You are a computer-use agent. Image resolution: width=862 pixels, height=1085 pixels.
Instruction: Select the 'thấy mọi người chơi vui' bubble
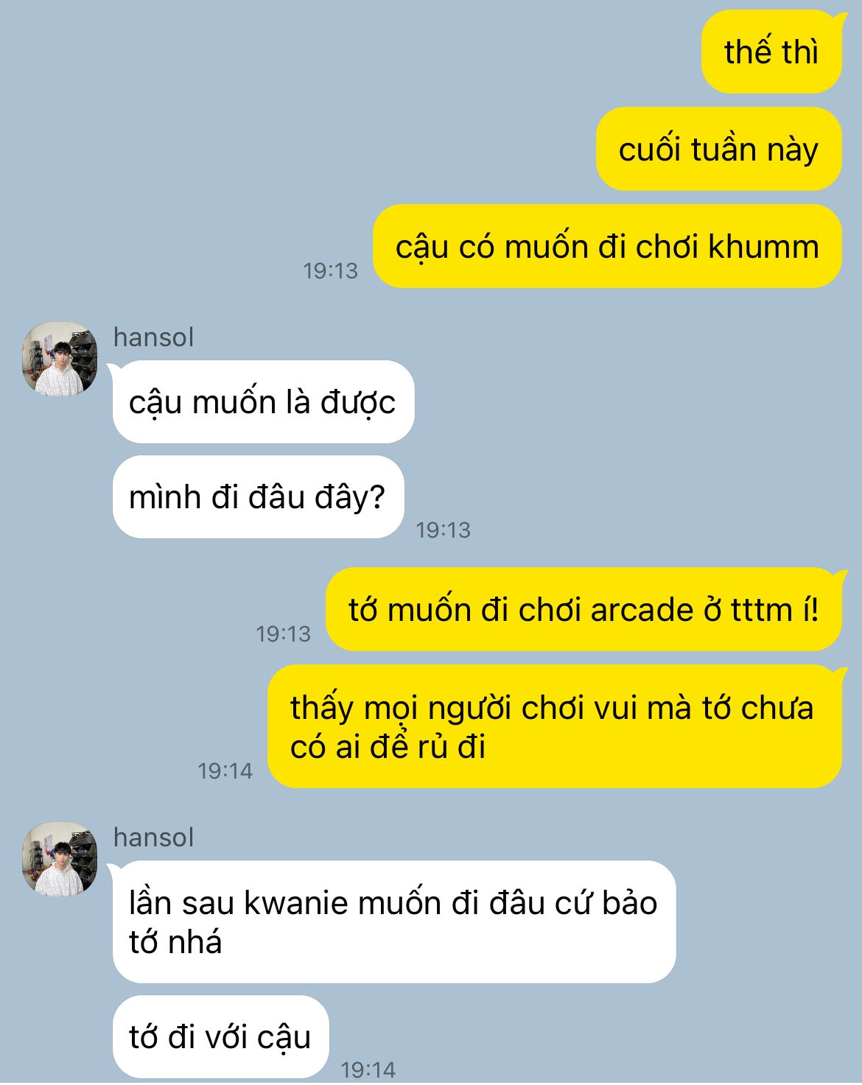[554, 726]
